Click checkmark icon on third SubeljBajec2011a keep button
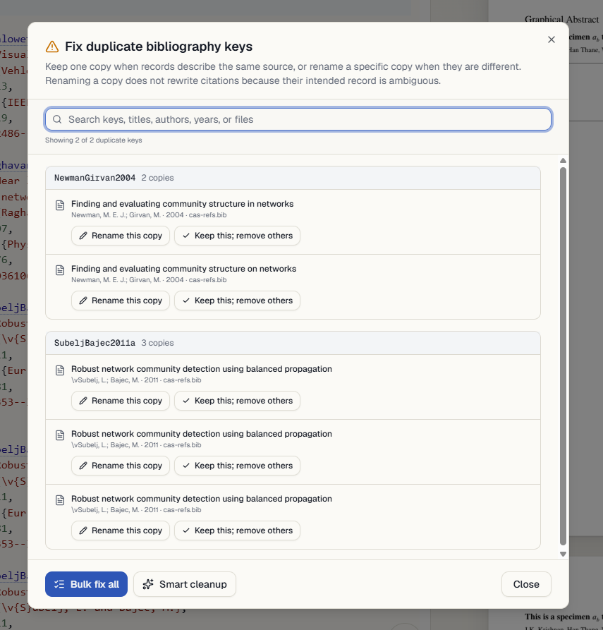 (186, 531)
